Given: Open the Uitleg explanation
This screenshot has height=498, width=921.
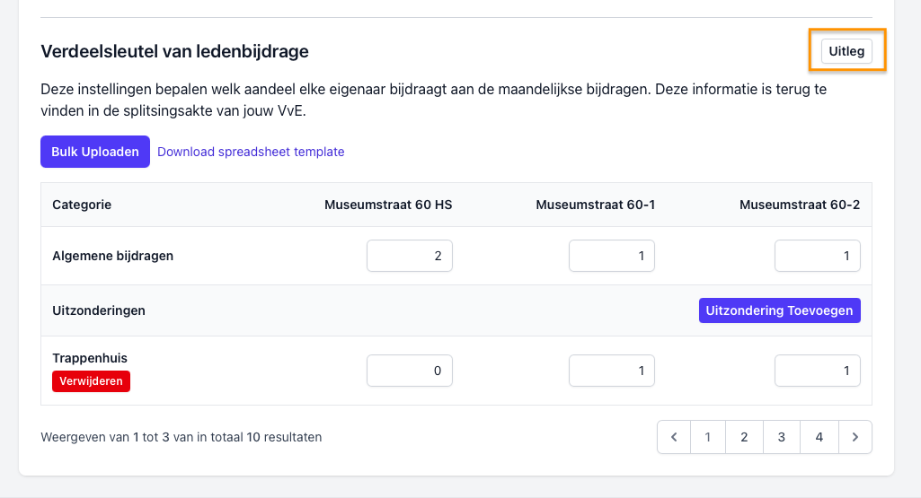Looking at the screenshot, I should click(x=846, y=51).
